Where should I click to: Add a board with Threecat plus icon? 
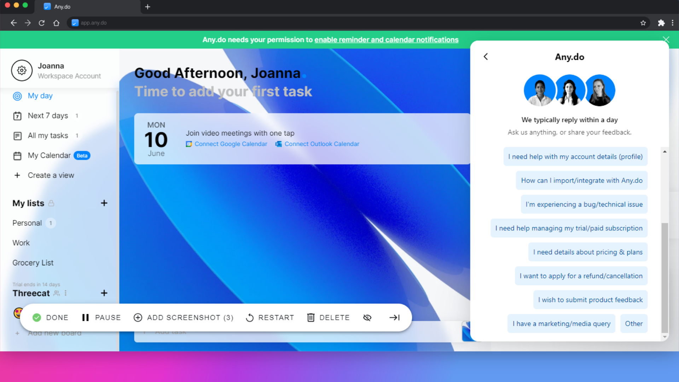point(104,293)
